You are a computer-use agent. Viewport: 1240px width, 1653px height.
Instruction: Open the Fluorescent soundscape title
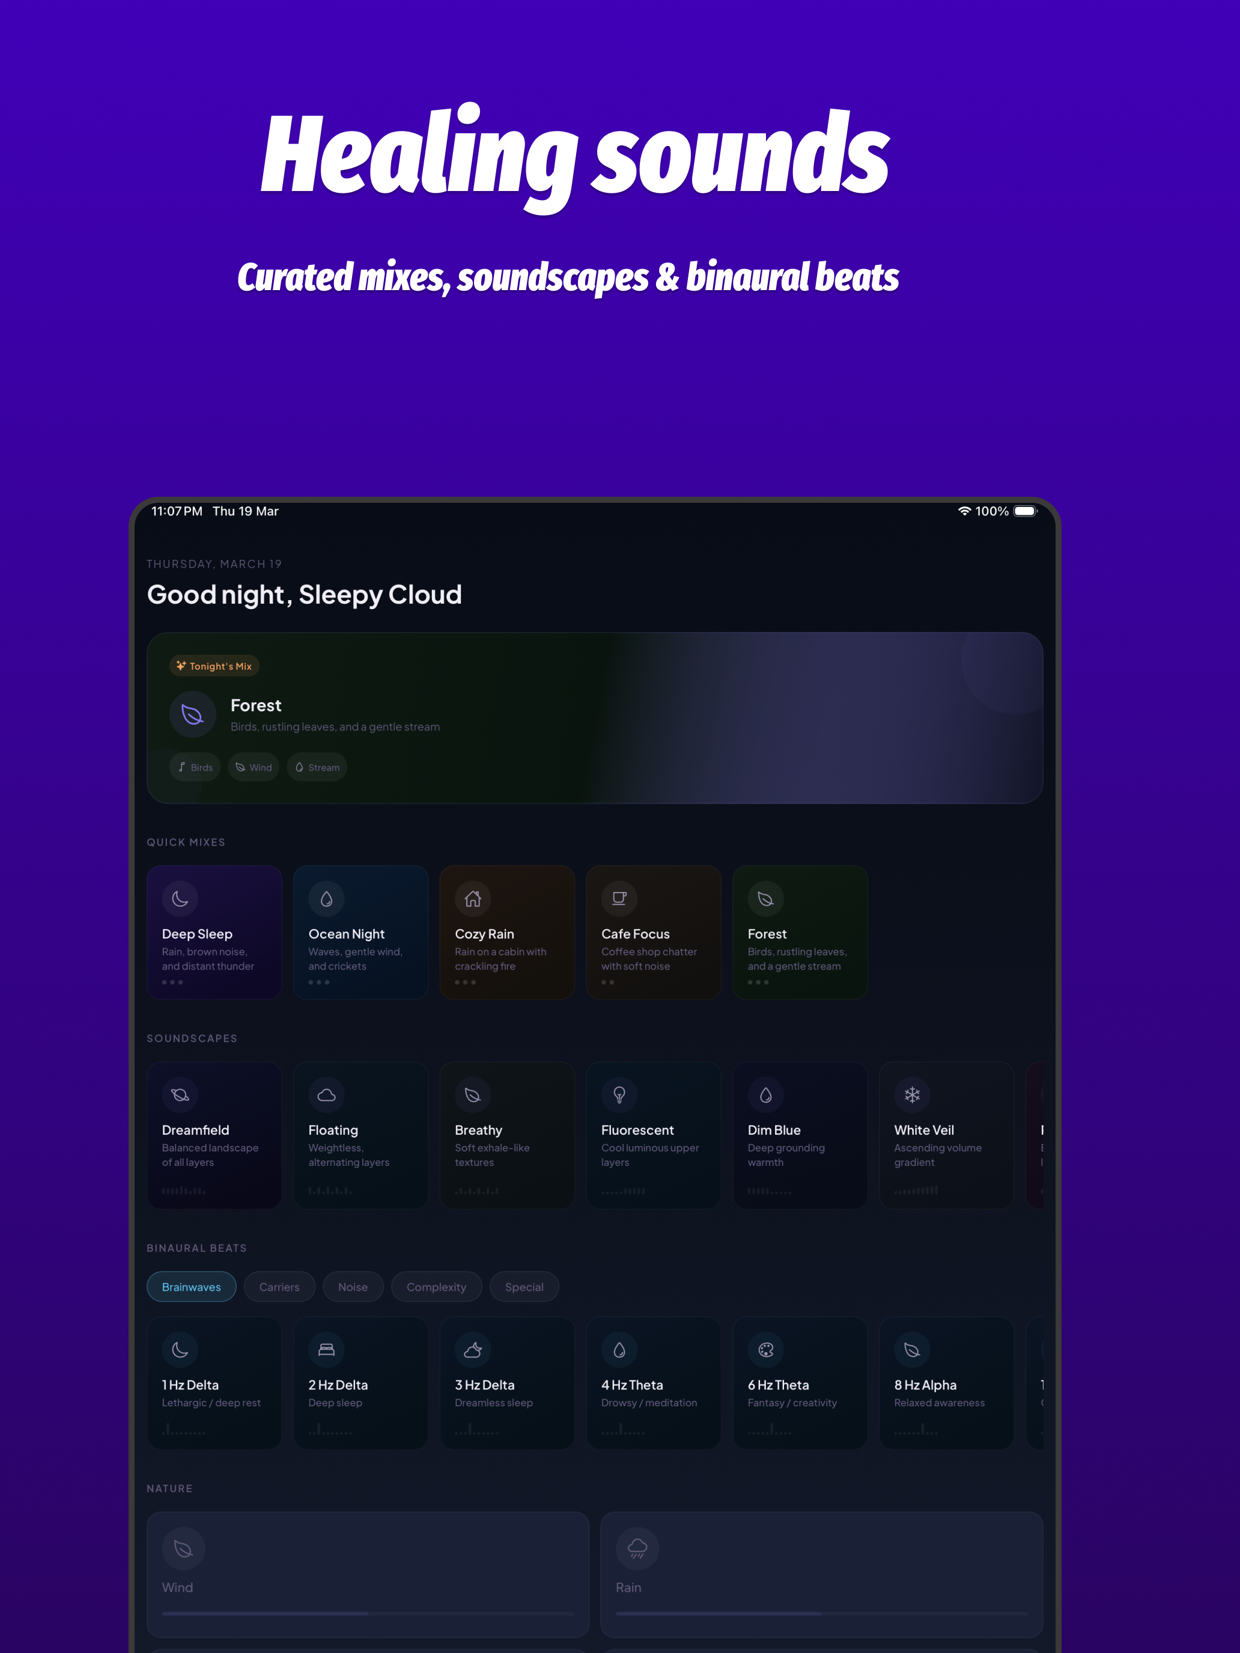click(x=637, y=1130)
